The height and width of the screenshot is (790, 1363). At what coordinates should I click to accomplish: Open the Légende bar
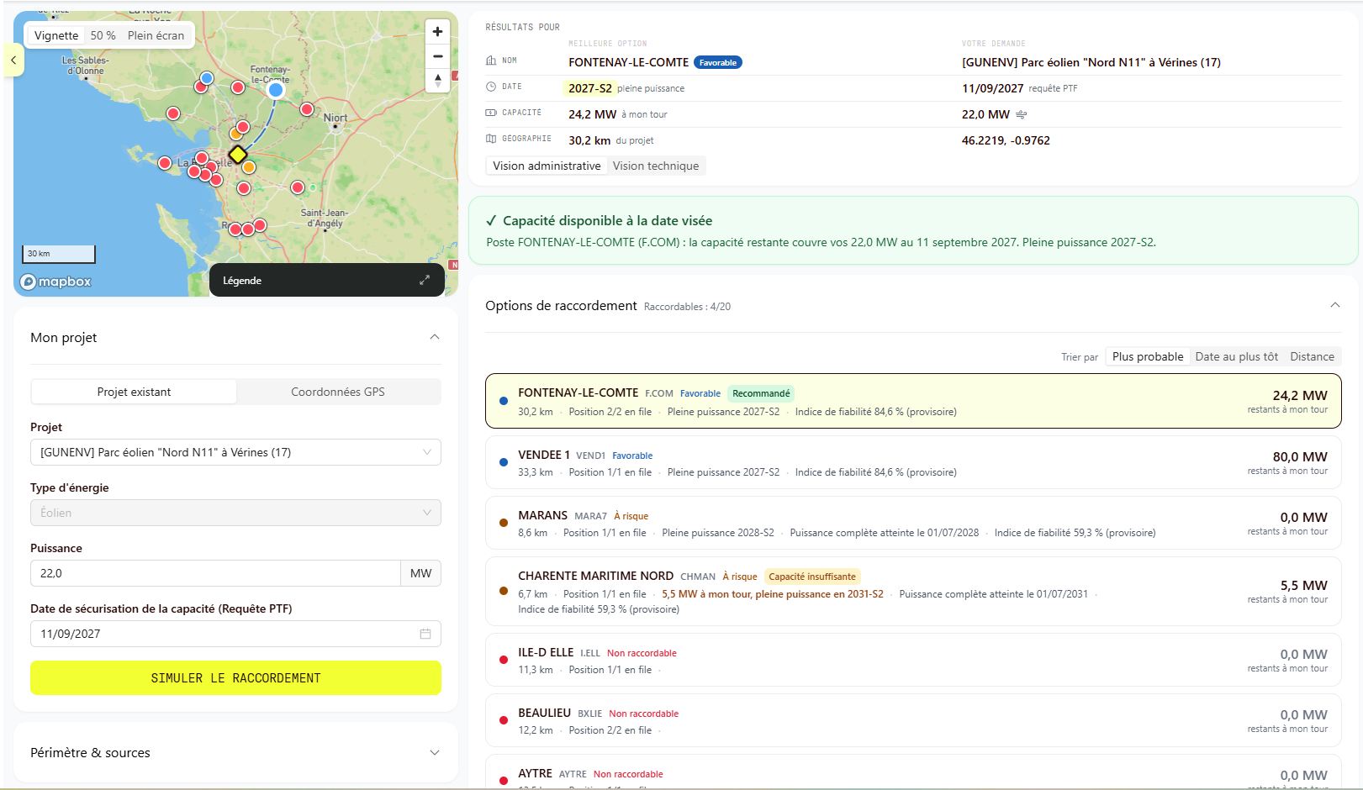click(x=327, y=280)
